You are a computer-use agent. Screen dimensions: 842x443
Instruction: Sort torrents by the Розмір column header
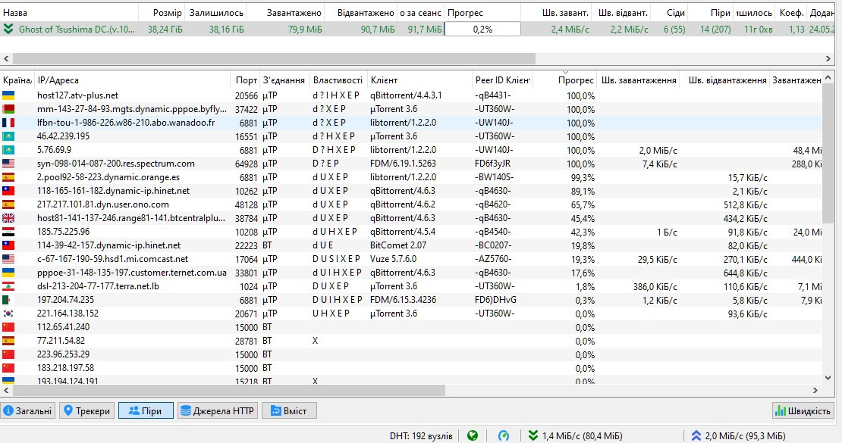click(167, 13)
